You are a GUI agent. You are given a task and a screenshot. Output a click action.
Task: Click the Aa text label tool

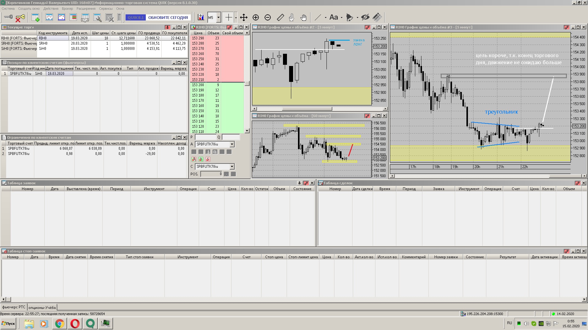click(334, 17)
